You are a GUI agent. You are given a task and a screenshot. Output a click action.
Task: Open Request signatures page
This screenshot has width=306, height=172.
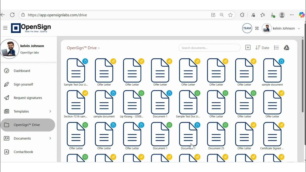point(28,98)
